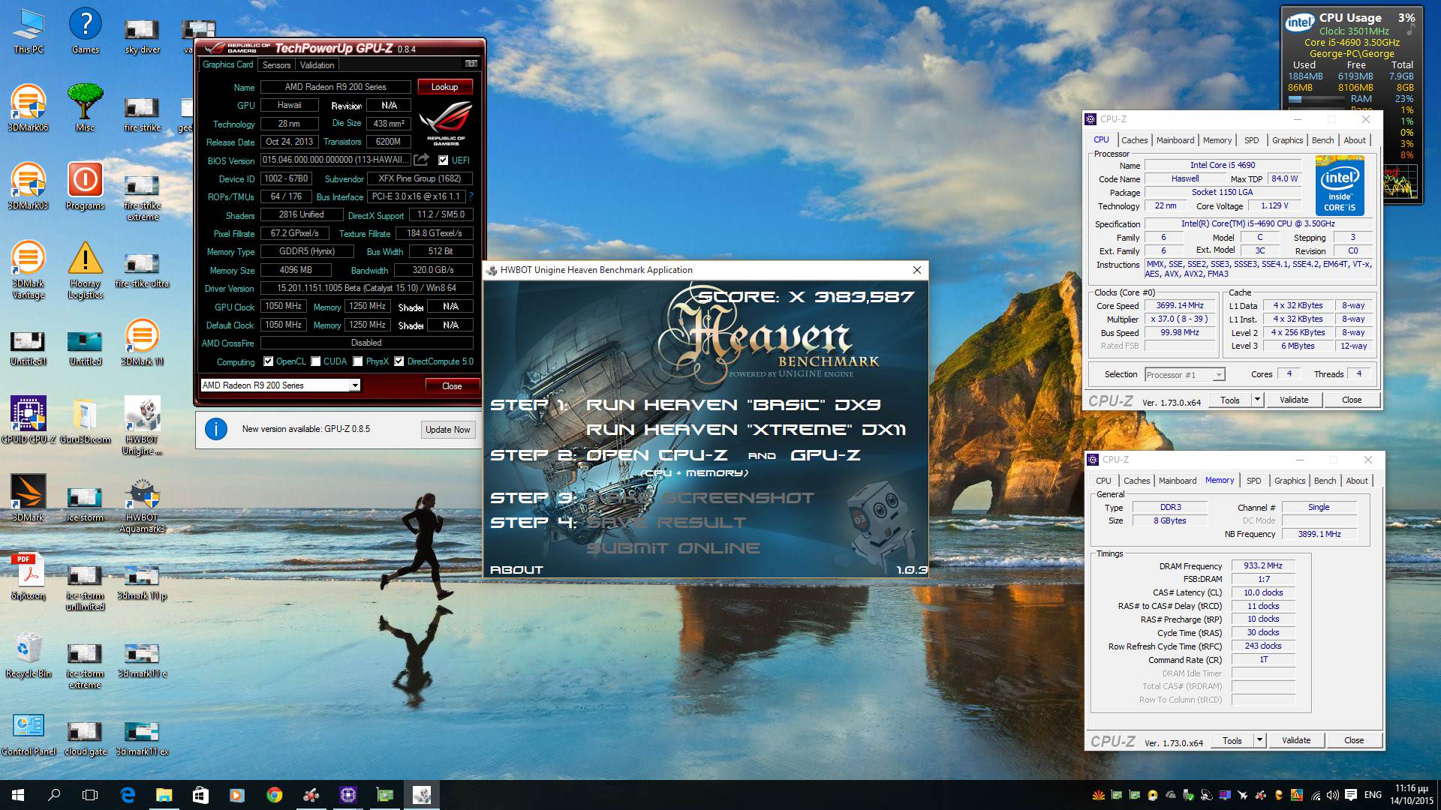Viewport: 1441px width, 810px height.
Task: Click the red Close button in GPU-Z
Action: 452,386
